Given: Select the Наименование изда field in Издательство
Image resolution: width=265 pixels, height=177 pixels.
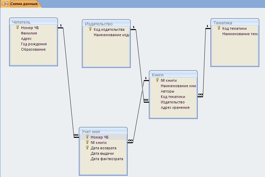Looking at the screenshot, I should (x=106, y=35).
